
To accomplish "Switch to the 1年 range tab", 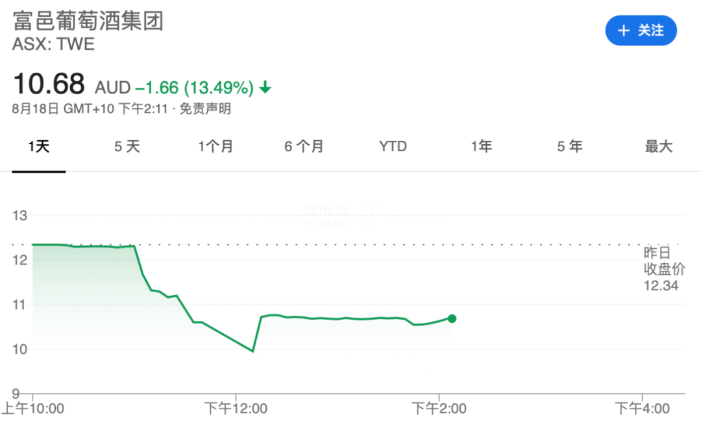I will (x=482, y=147).
